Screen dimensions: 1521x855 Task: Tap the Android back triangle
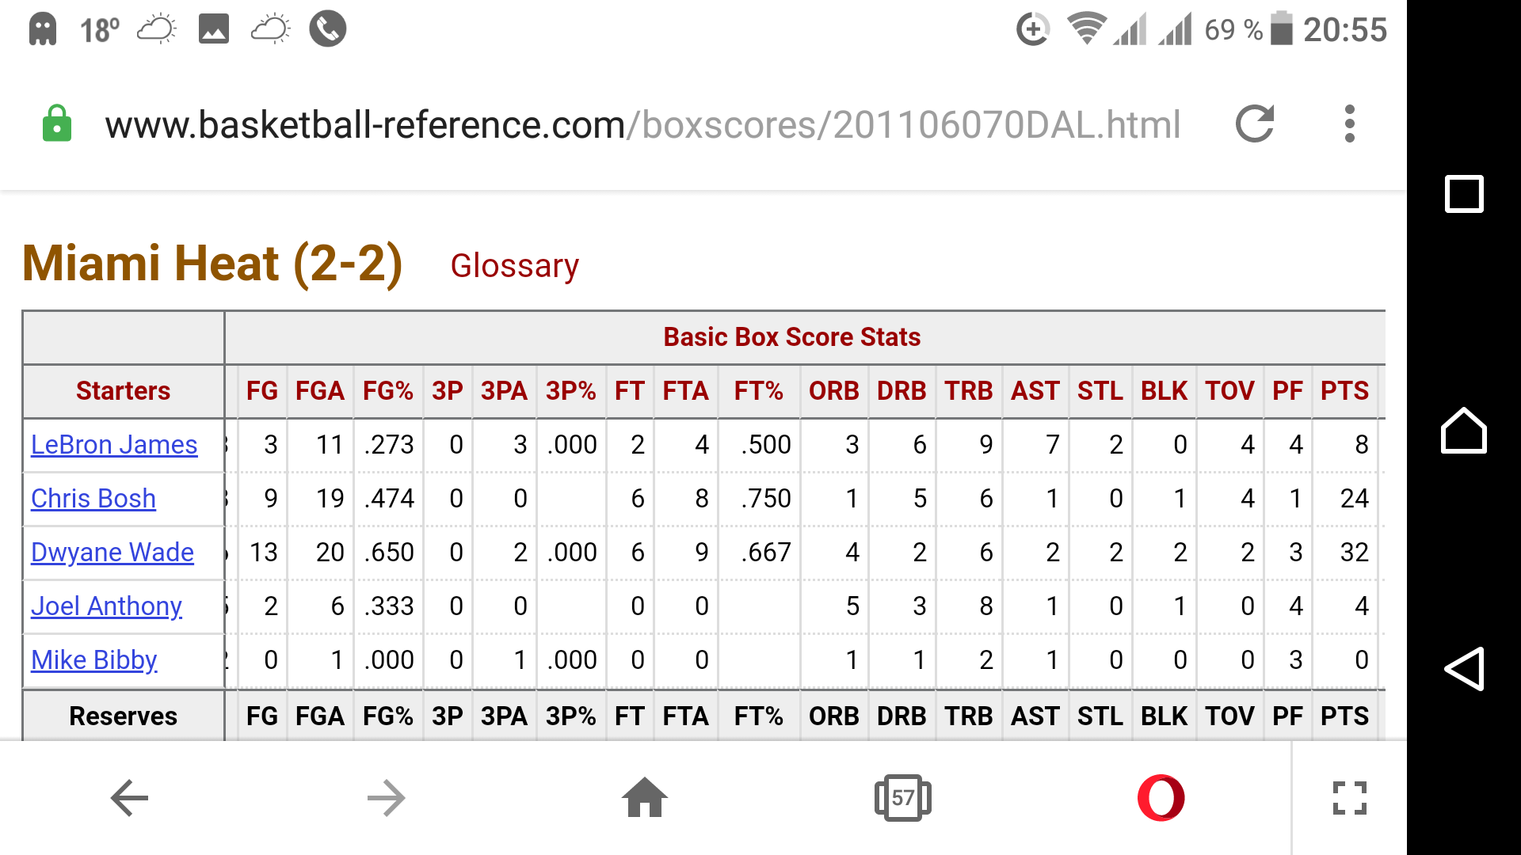point(1464,669)
